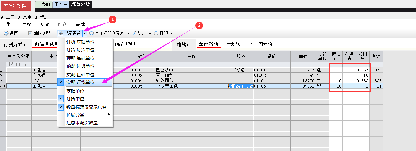
Task: Switch to the 主界面 tab
Action: point(43,4)
